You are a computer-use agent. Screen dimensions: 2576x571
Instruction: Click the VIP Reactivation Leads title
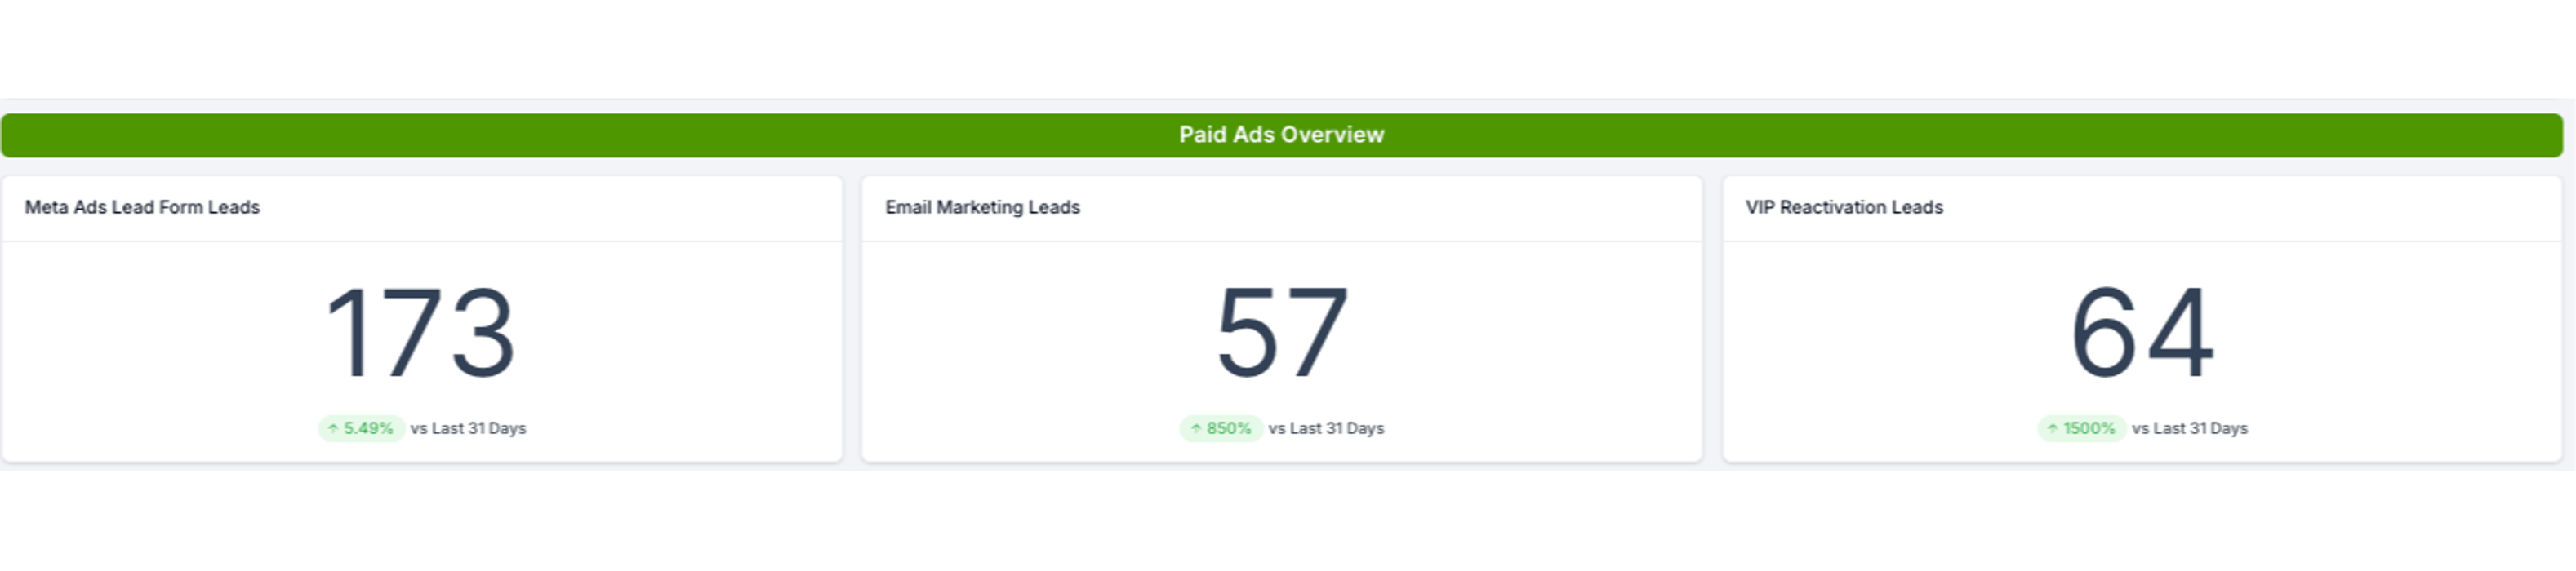pyautogui.click(x=1844, y=208)
